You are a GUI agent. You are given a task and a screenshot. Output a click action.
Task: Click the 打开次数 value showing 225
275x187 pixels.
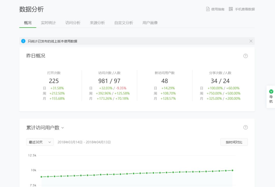tap(54, 81)
